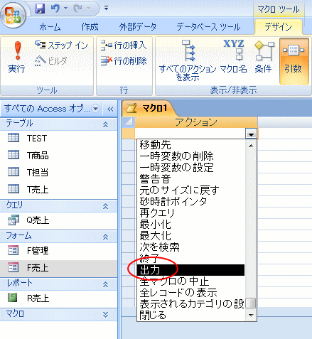
Task: Open the R売上 report
Action: (x=59, y=298)
